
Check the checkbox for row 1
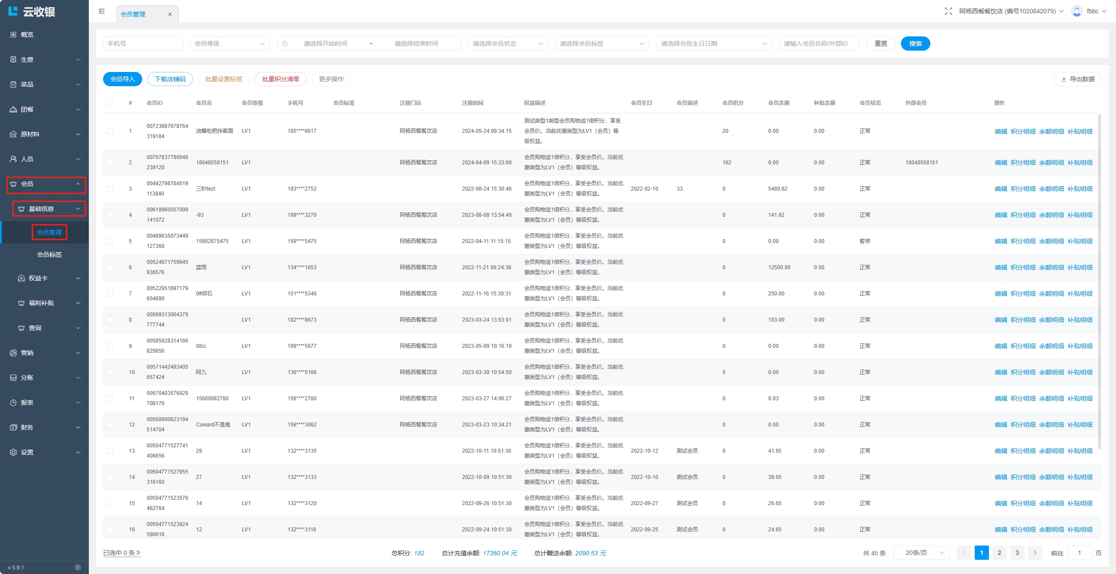(110, 131)
